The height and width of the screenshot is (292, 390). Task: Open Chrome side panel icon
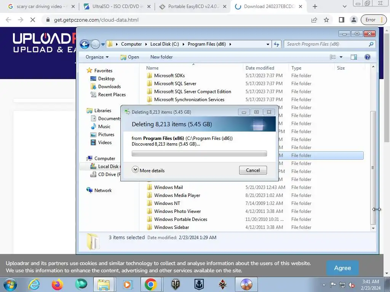[342, 20]
